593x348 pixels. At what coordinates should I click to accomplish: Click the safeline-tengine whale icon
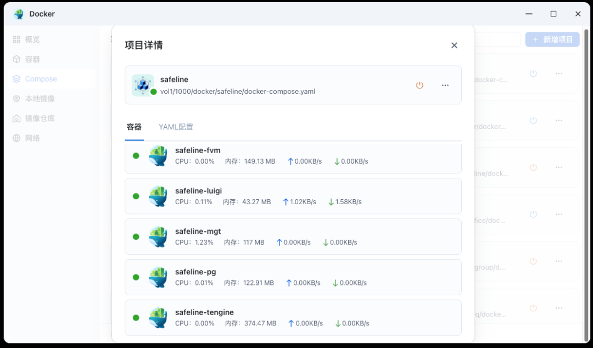tap(158, 317)
